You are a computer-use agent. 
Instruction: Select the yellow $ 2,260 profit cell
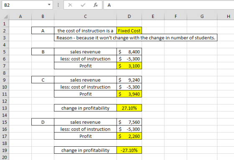(129, 136)
